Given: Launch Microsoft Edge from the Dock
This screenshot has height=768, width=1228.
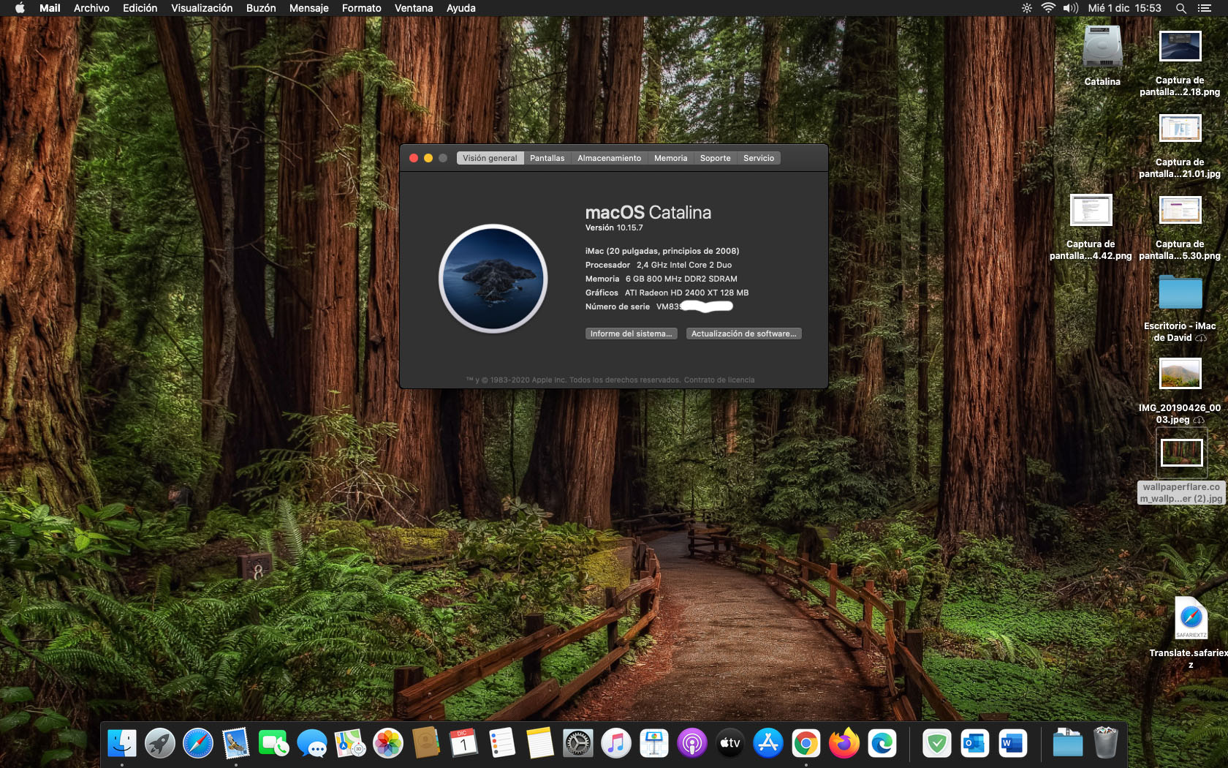Looking at the screenshot, I should (882, 744).
